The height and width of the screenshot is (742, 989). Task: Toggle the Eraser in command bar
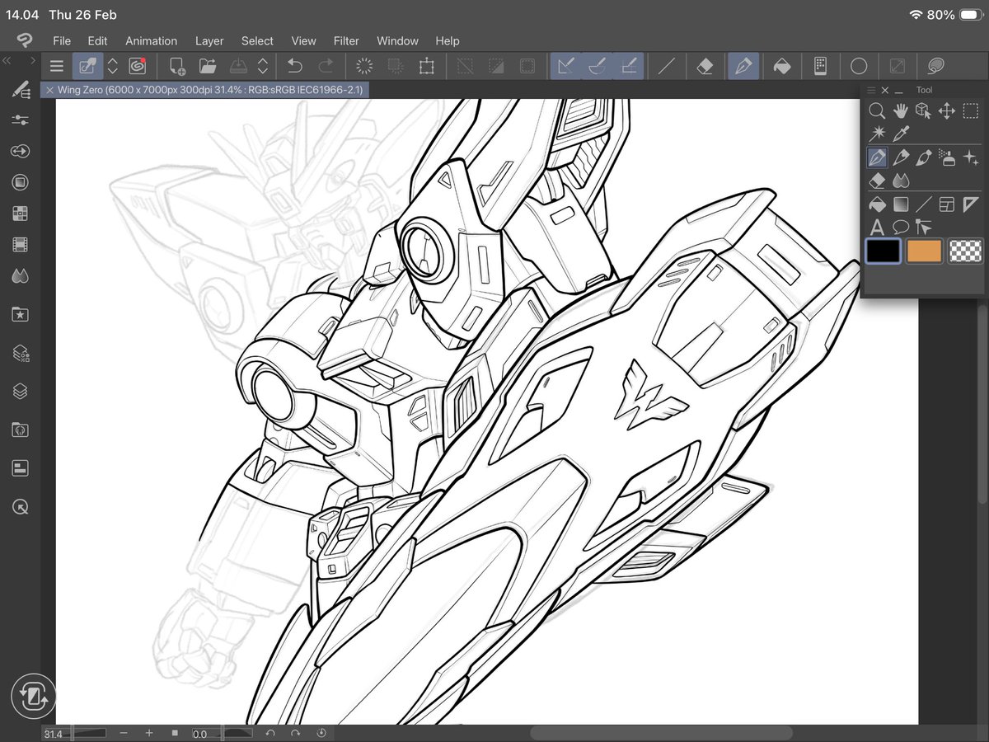705,66
